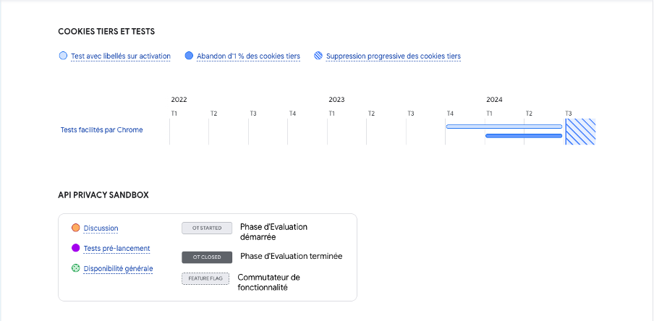The image size is (654, 321).
Task: Click the striped blue circle legend icon
Action: click(x=318, y=56)
